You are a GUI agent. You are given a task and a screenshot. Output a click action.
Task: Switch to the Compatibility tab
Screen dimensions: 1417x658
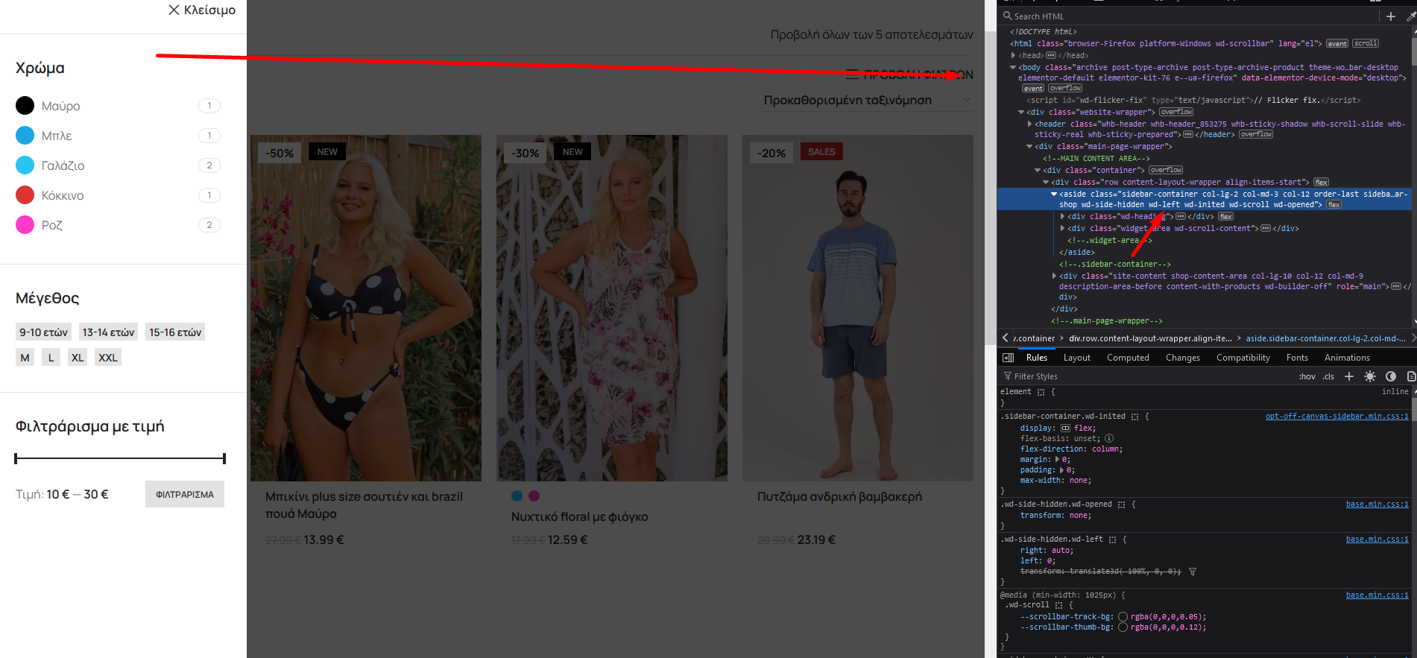click(1243, 358)
